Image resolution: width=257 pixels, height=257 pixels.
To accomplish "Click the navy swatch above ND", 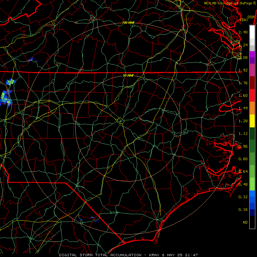I will (252, 212).
